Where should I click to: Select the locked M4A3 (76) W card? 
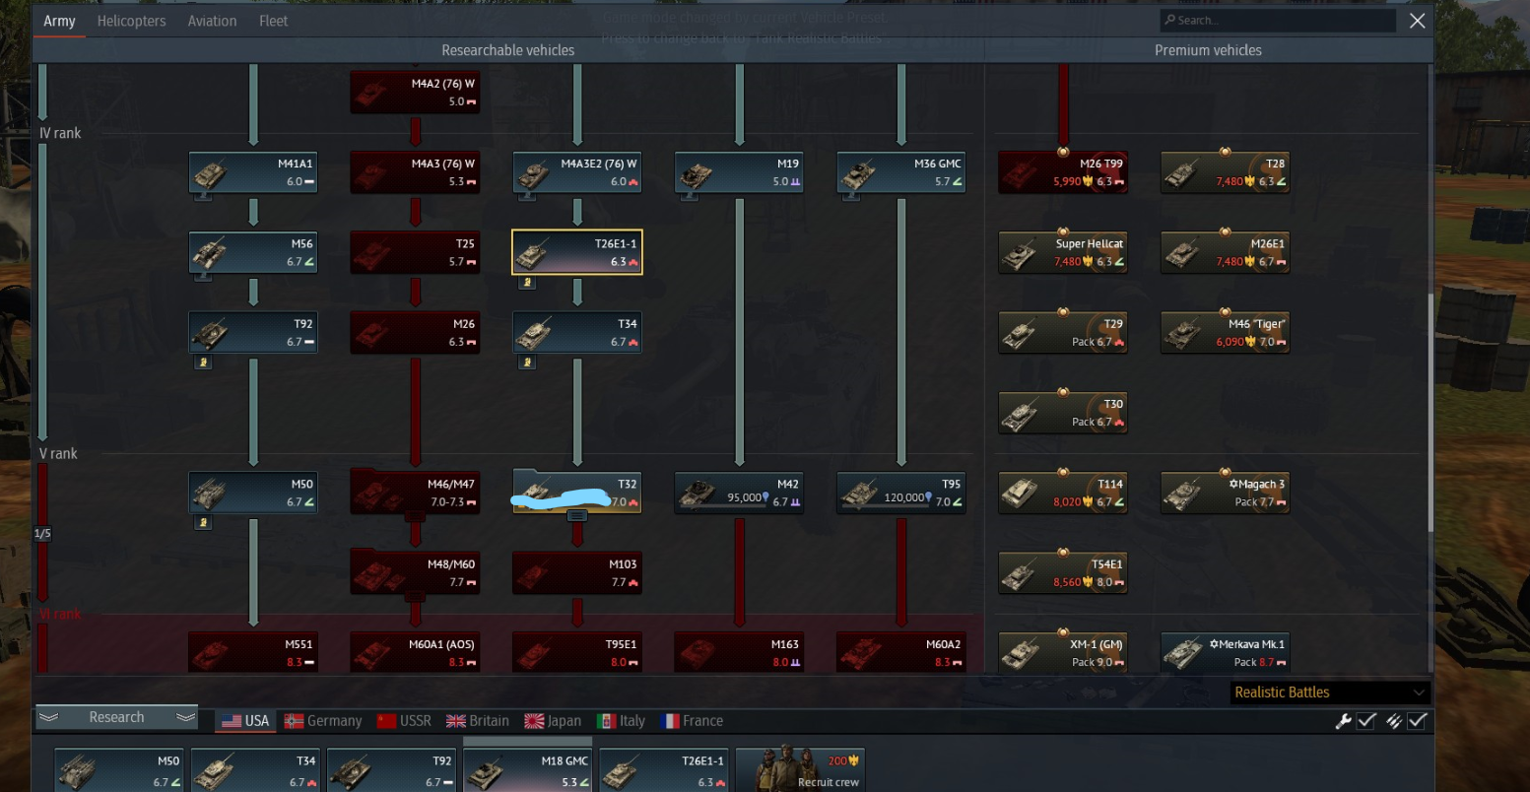tap(415, 172)
